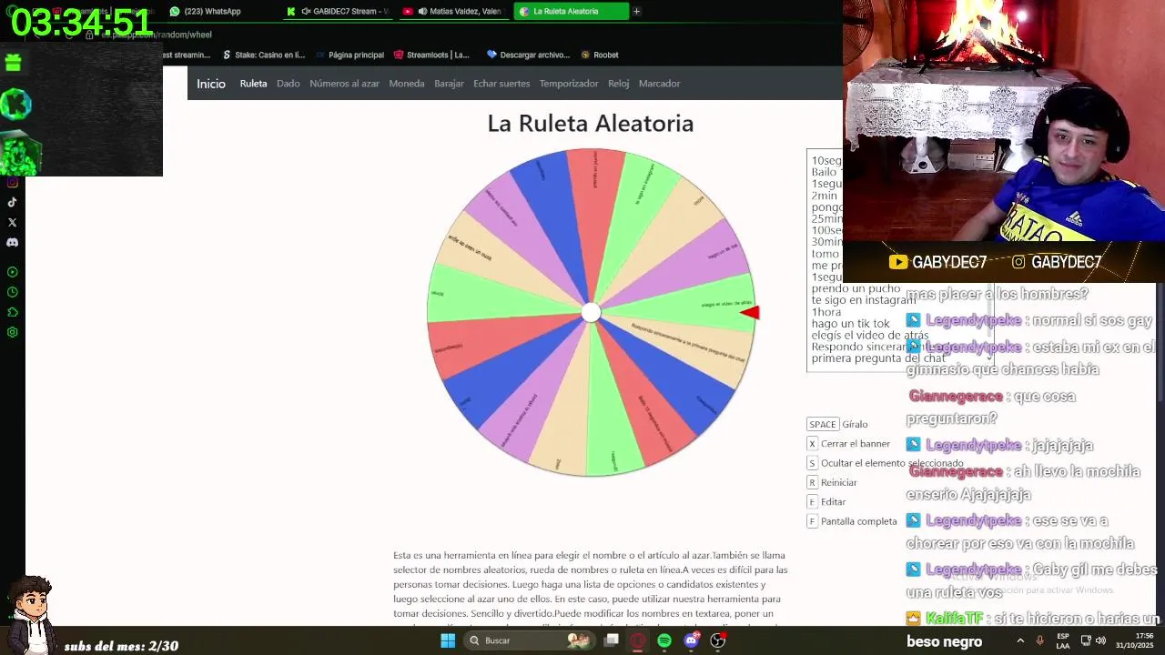Open the Instagram icon in browser sidebar
1165x655 pixels.
tap(13, 182)
